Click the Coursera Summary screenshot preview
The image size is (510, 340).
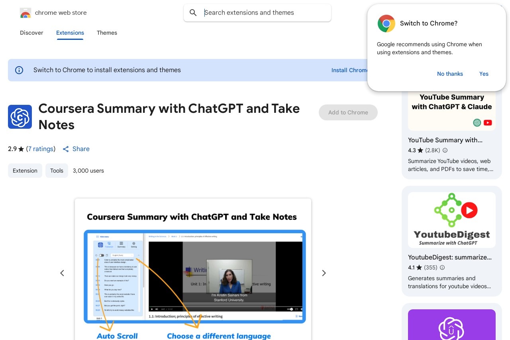[193, 269]
